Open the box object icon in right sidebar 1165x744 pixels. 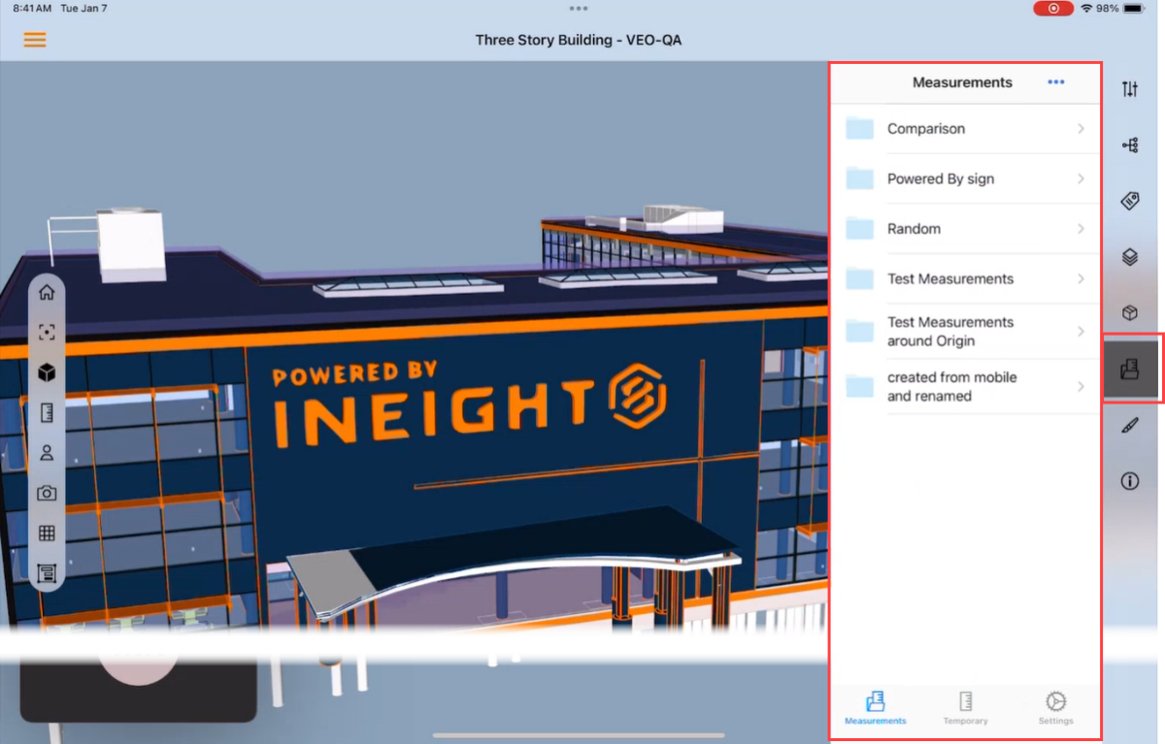pyautogui.click(x=1130, y=313)
